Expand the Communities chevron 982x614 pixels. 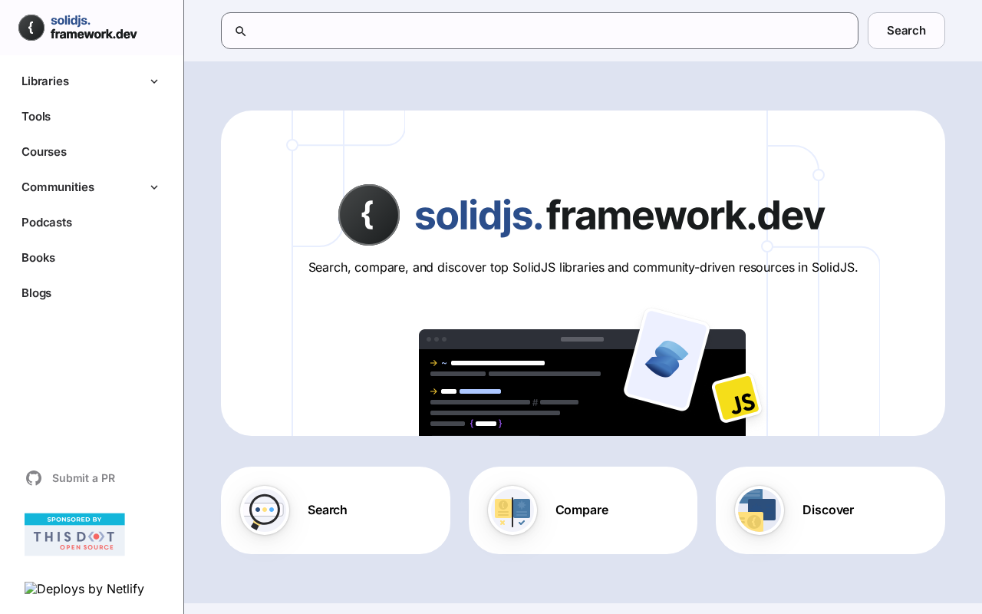click(x=154, y=187)
